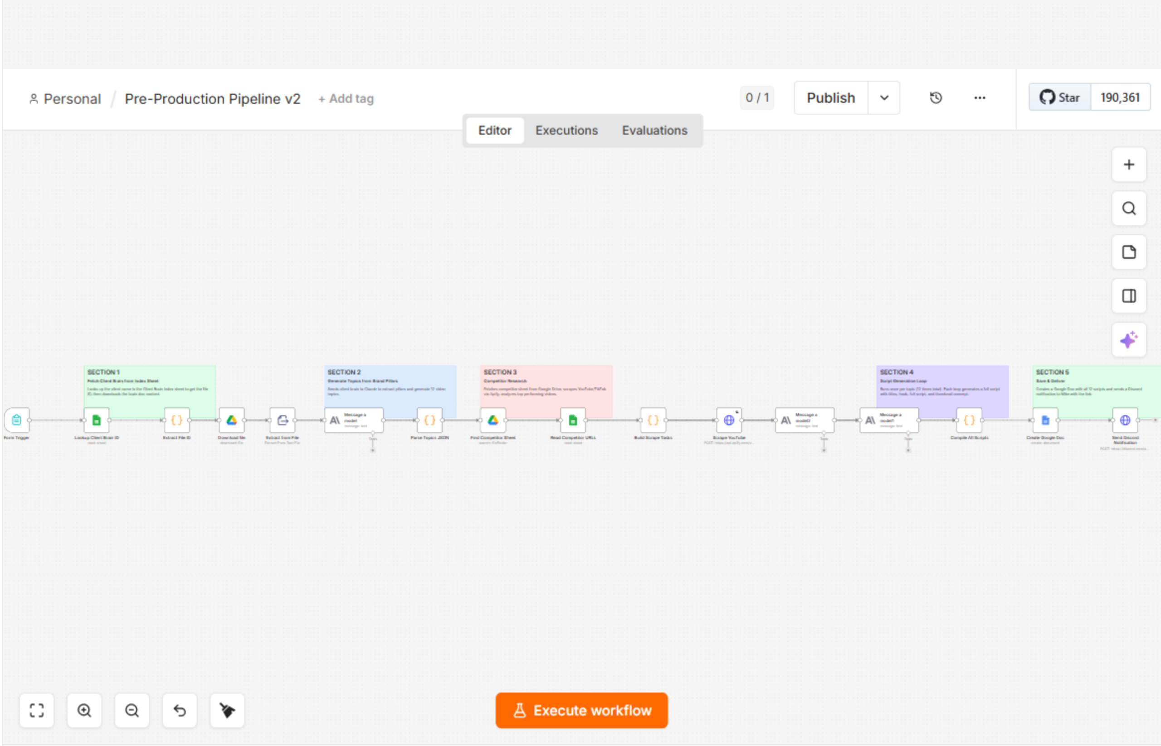Switch to the Evaluations tab

654,131
